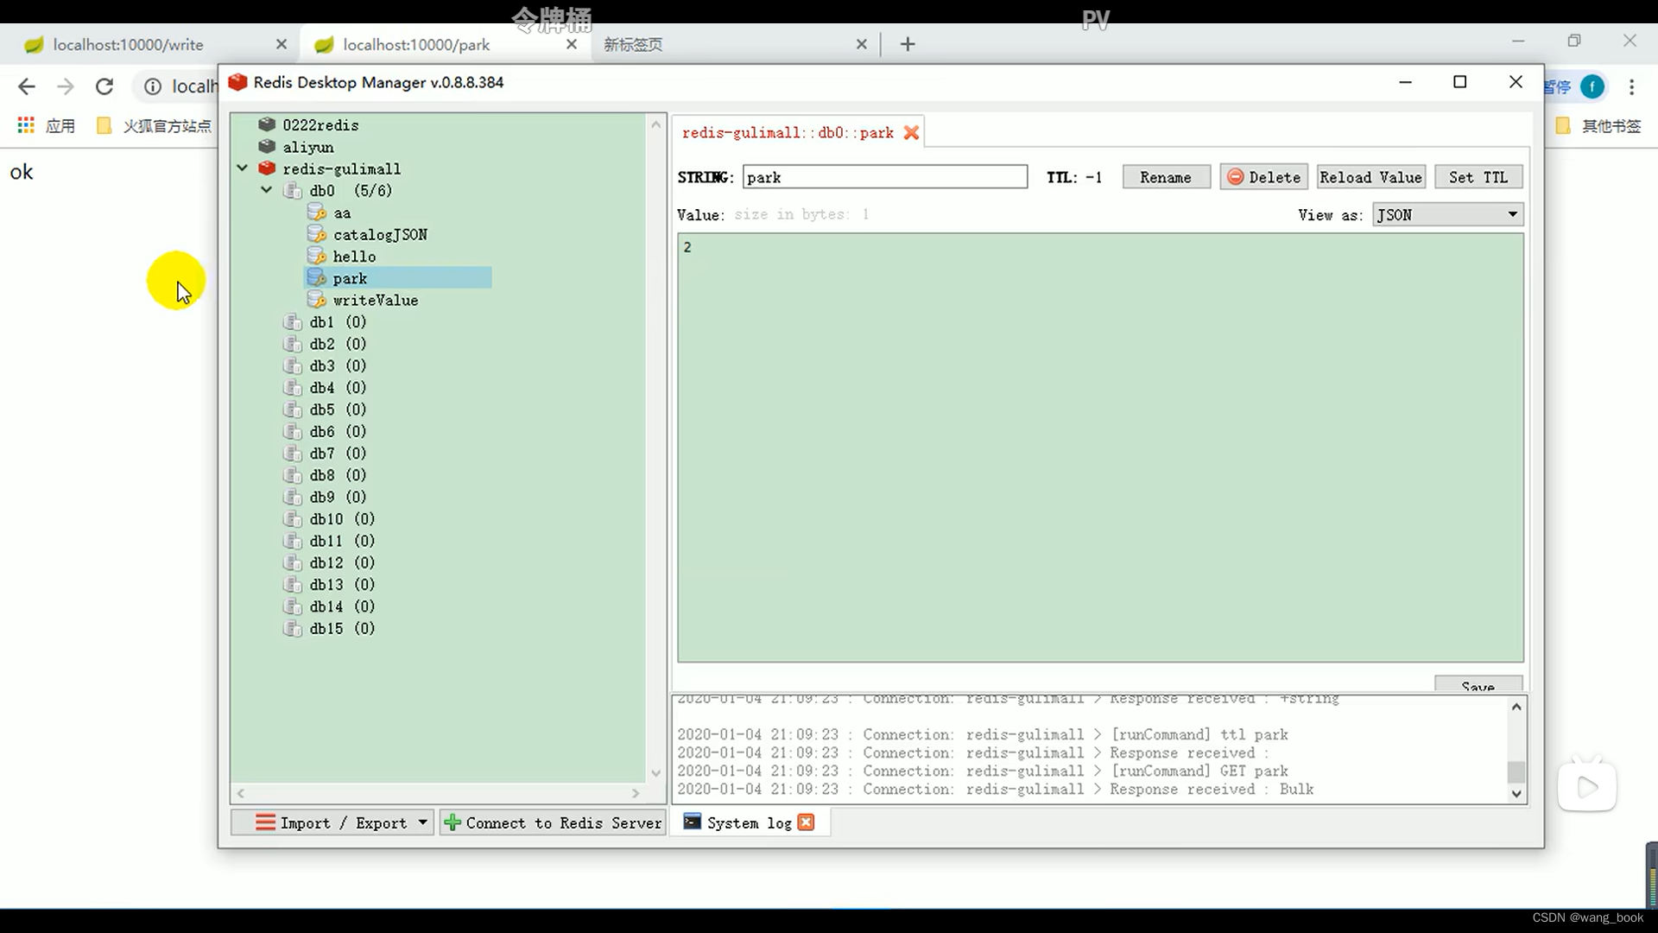This screenshot has width=1658, height=933.
Task: Select the park key in tree
Action: [398, 278]
